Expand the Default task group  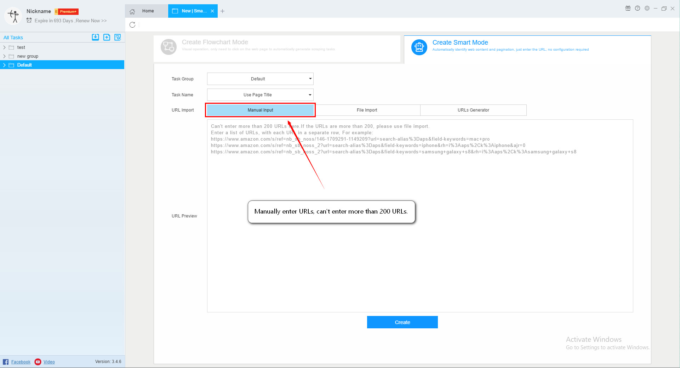click(x=4, y=65)
